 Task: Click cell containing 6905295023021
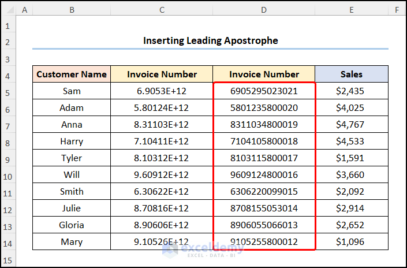click(x=264, y=91)
